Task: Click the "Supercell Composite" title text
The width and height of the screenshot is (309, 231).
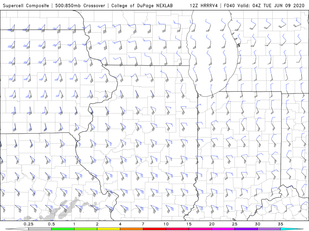Action: (x=26, y=5)
